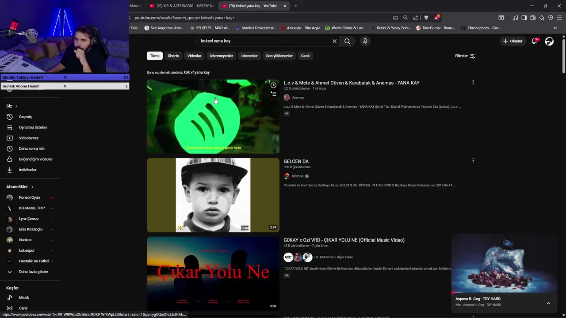Open Salt Araştırma bookmark

[164, 28]
